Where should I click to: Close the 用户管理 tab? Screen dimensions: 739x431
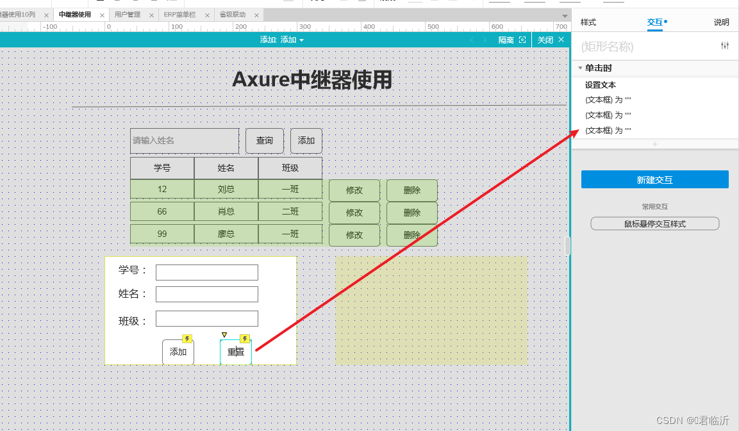[x=151, y=15]
